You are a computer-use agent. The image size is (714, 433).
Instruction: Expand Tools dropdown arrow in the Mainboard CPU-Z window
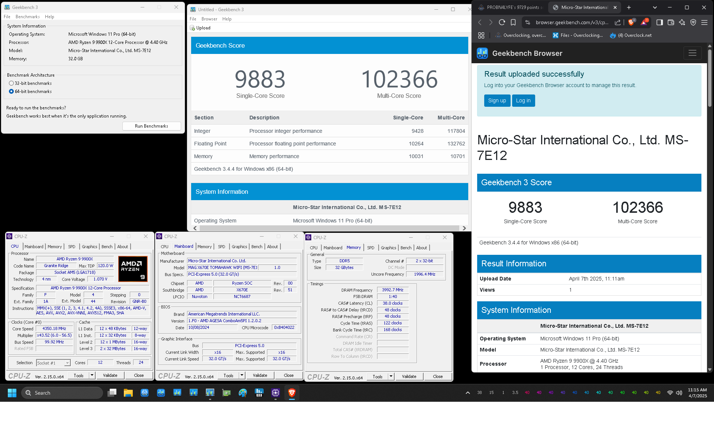[242, 375]
